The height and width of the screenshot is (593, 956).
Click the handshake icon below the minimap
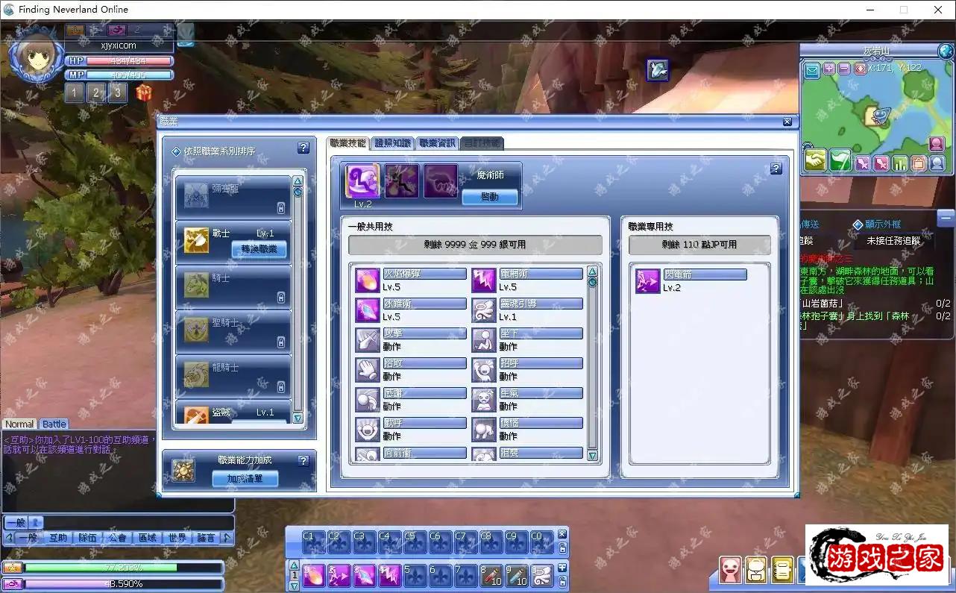[814, 161]
